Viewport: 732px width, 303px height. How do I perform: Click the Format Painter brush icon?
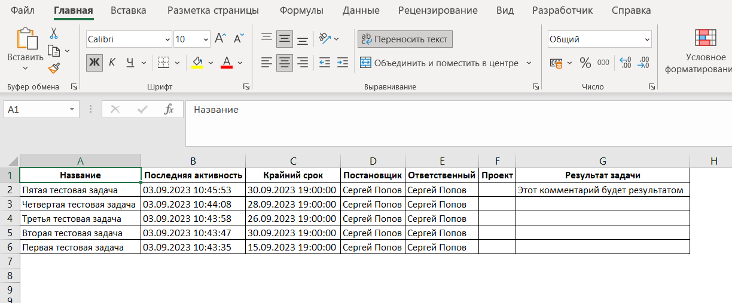pyautogui.click(x=54, y=67)
